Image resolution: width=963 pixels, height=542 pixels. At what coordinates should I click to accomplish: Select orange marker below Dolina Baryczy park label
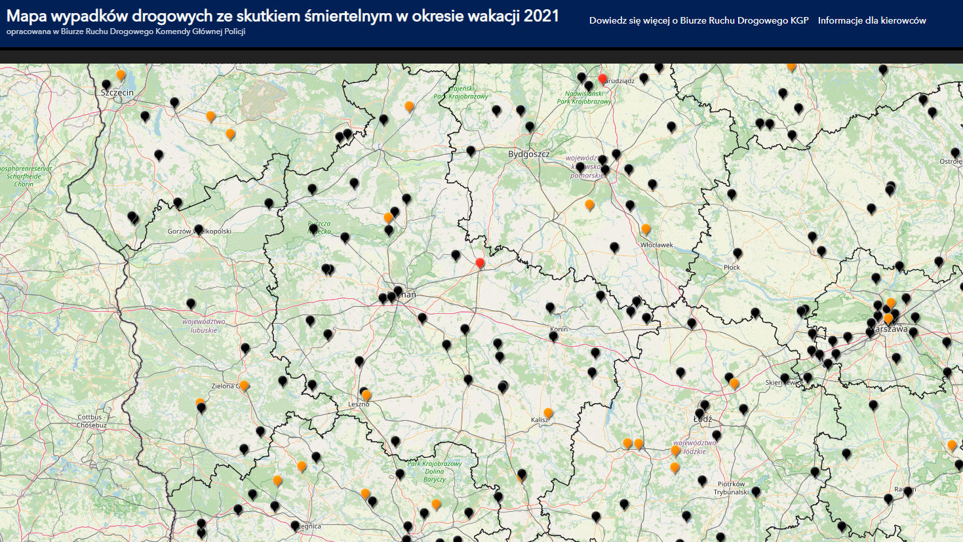coord(436,504)
